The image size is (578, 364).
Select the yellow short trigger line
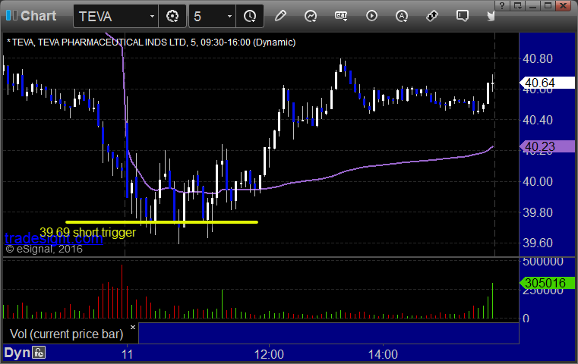coord(162,222)
